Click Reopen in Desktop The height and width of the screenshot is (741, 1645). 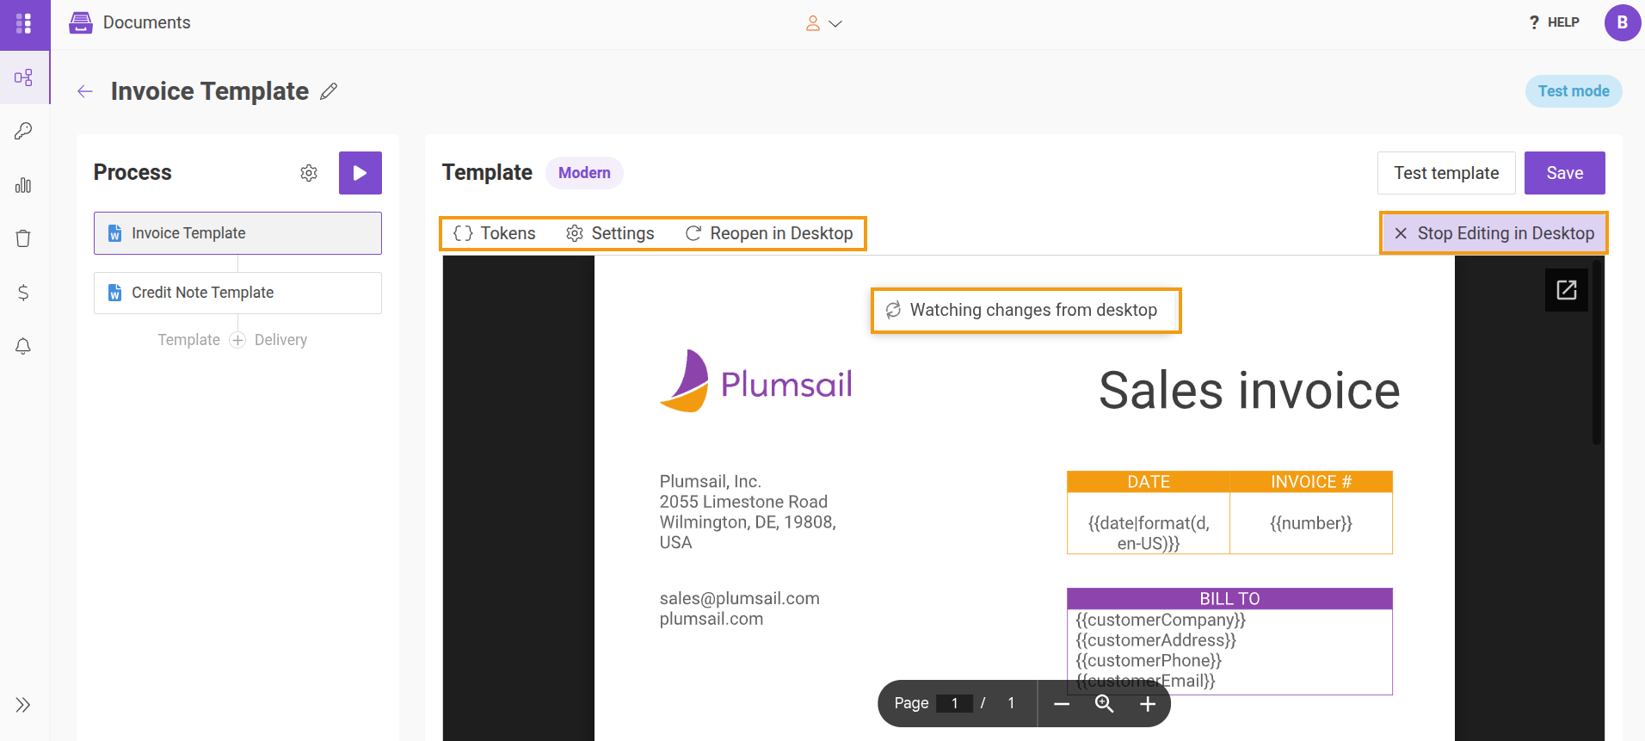click(769, 233)
